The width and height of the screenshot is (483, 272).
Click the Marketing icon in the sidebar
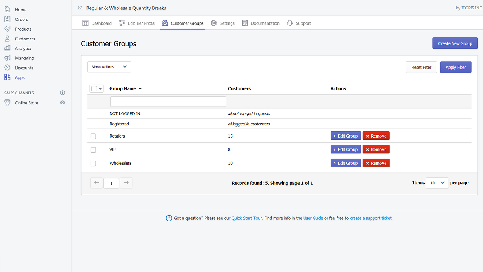8,58
